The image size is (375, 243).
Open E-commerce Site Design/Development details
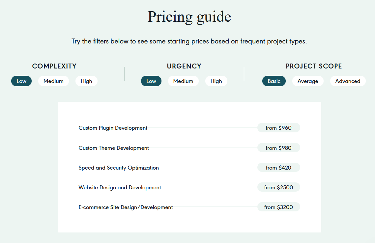126,207
